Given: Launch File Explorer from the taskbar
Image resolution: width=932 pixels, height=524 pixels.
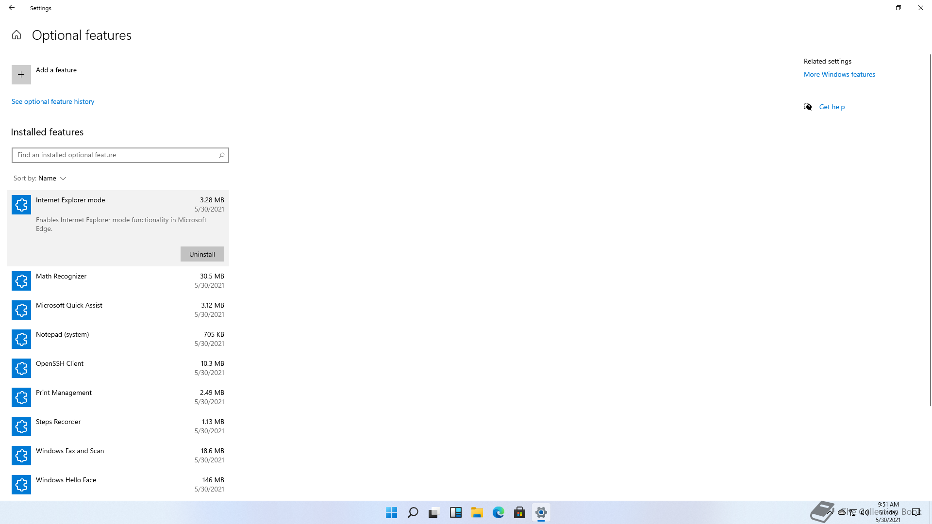Looking at the screenshot, I should pos(477,512).
